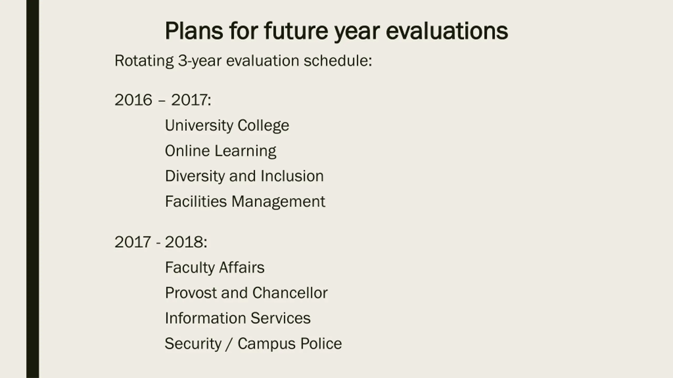Click the 'Security / Campus Police' text
The image size is (673, 378).
tap(253, 344)
